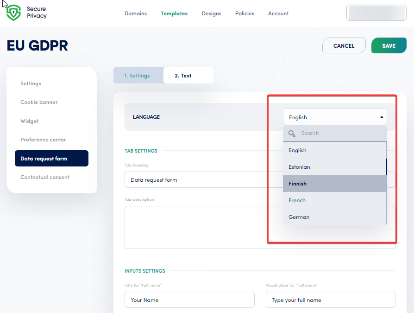
Task: Click the CANCEL button
Action: point(344,45)
